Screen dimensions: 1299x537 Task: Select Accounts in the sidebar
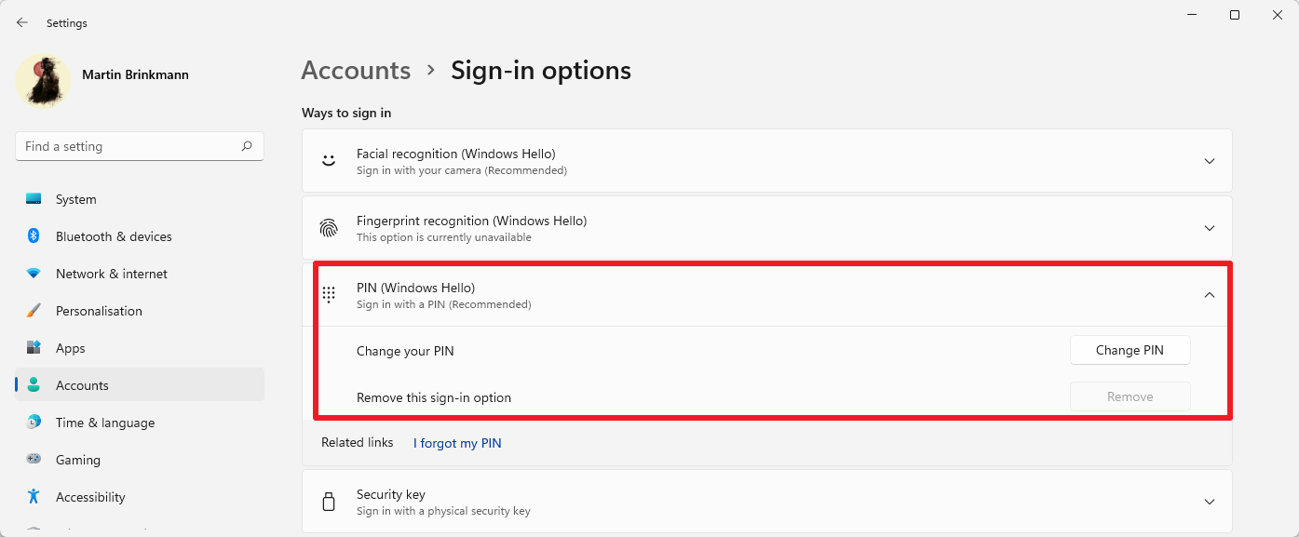[82, 385]
